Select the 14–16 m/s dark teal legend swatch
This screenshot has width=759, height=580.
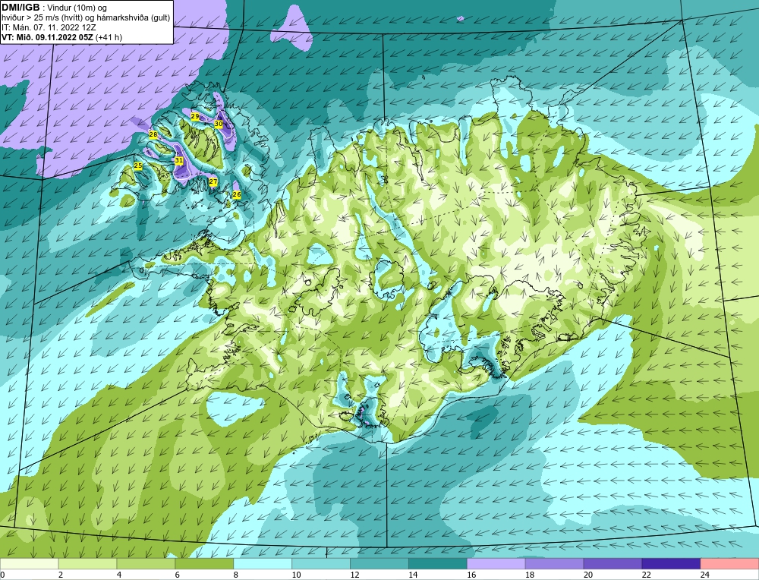point(438,564)
